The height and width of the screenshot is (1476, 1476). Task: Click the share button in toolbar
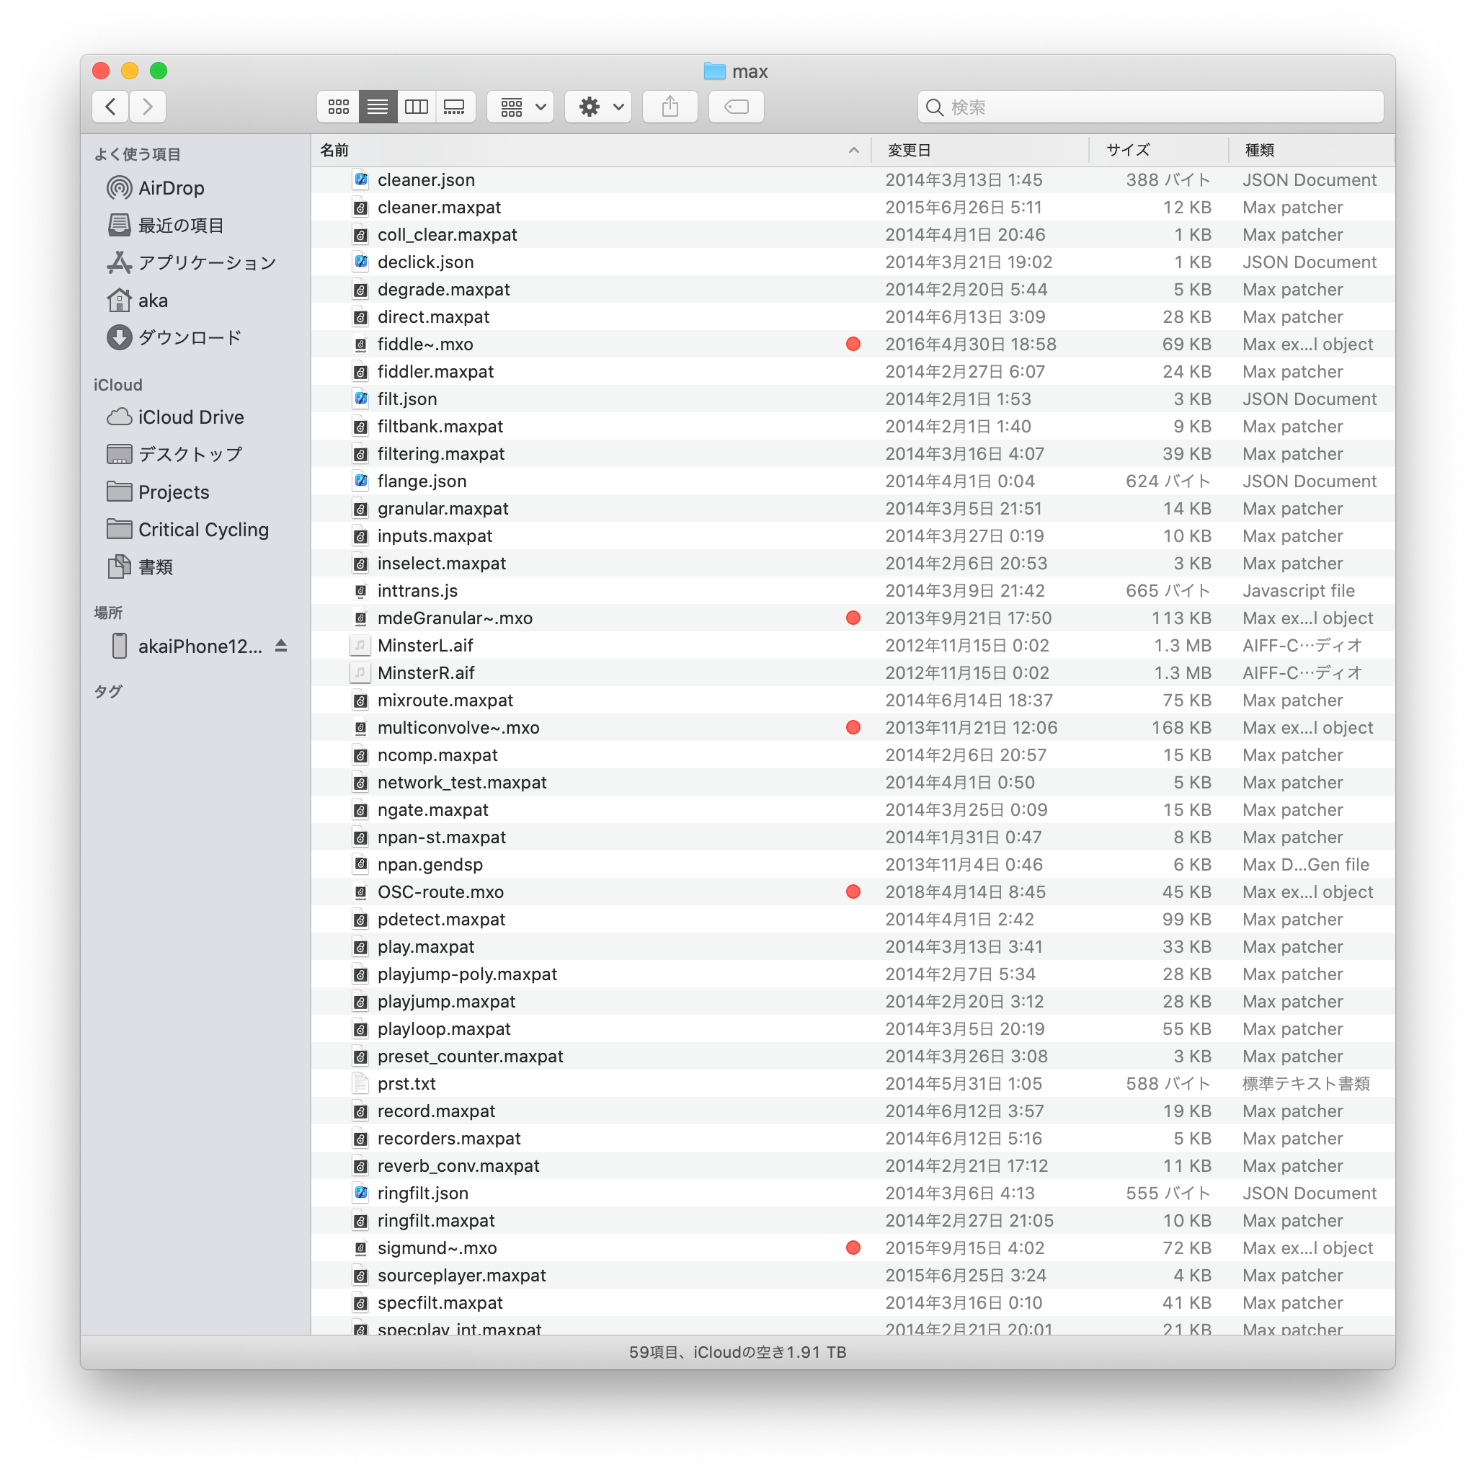click(x=670, y=107)
